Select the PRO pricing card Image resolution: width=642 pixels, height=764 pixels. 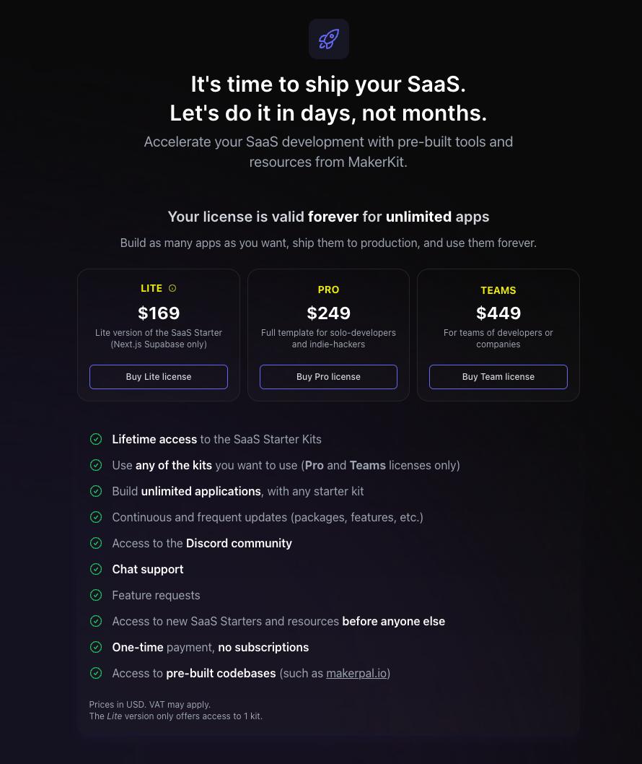pyautogui.click(x=328, y=335)
